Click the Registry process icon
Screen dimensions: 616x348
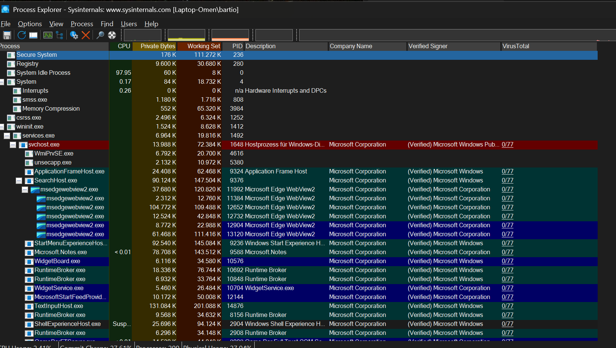11,64
